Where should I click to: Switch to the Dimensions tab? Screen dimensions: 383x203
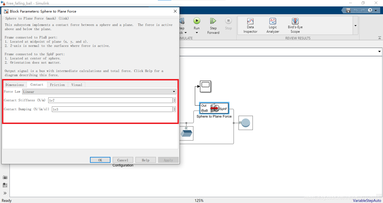(x=15, y=85)
